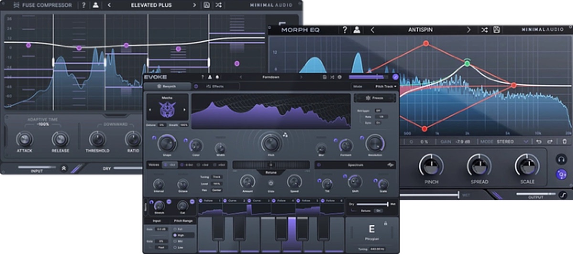Click Evoke Cross button in Retune

point(271,183)
